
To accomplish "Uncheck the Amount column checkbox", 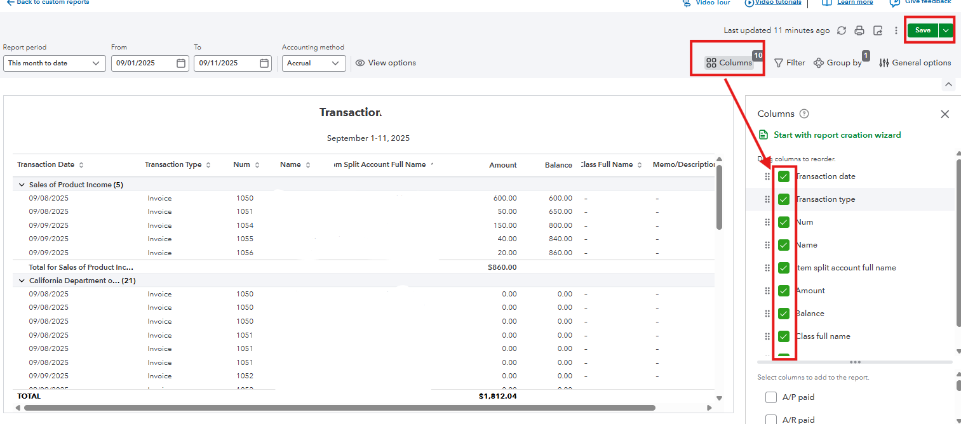I will [784, 291].
